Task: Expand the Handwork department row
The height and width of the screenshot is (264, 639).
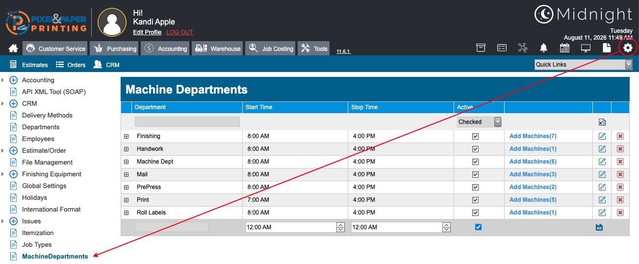Action: coord(126,149)
